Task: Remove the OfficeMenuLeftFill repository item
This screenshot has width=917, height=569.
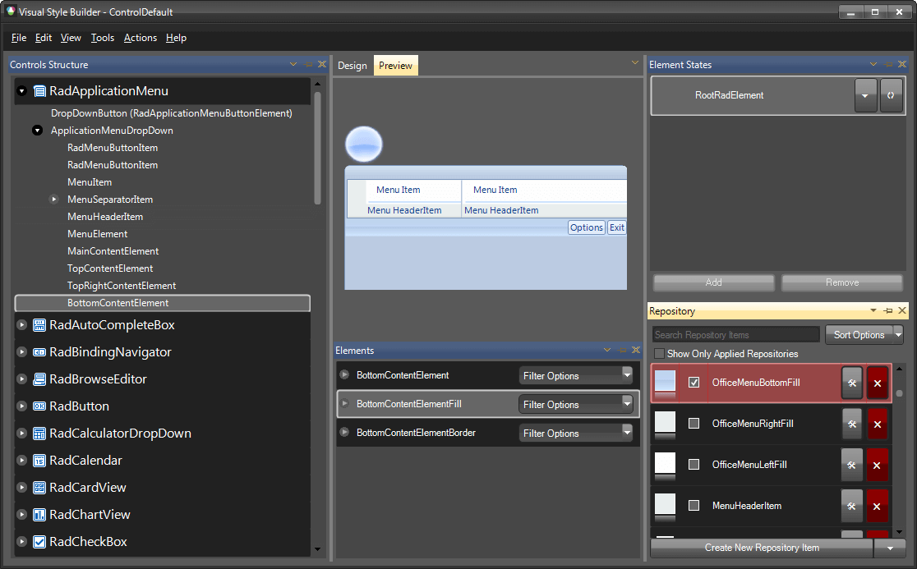Action: point(877,465)
